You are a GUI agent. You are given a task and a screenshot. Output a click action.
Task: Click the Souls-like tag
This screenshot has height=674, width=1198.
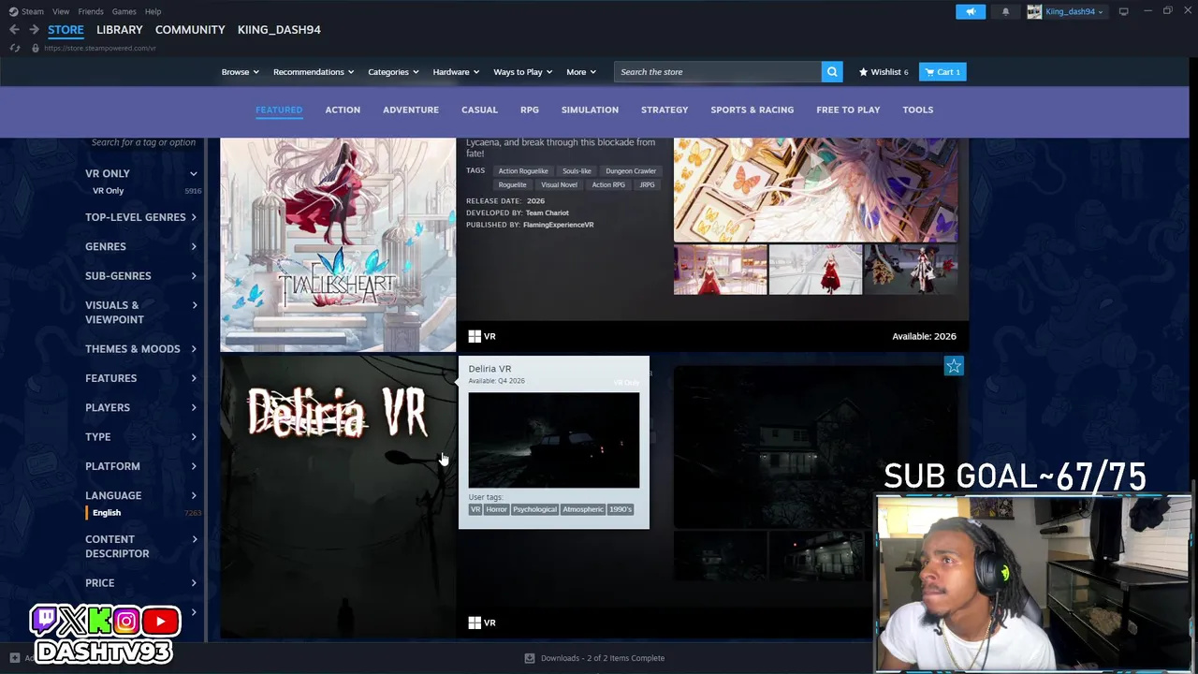(x=577, y=171)
